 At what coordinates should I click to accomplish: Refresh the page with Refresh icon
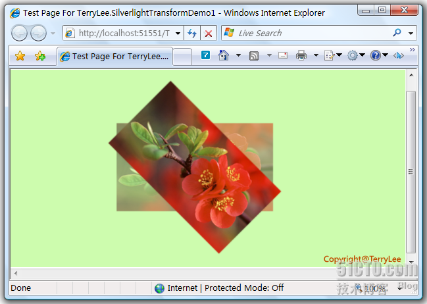tap(192, 34)
